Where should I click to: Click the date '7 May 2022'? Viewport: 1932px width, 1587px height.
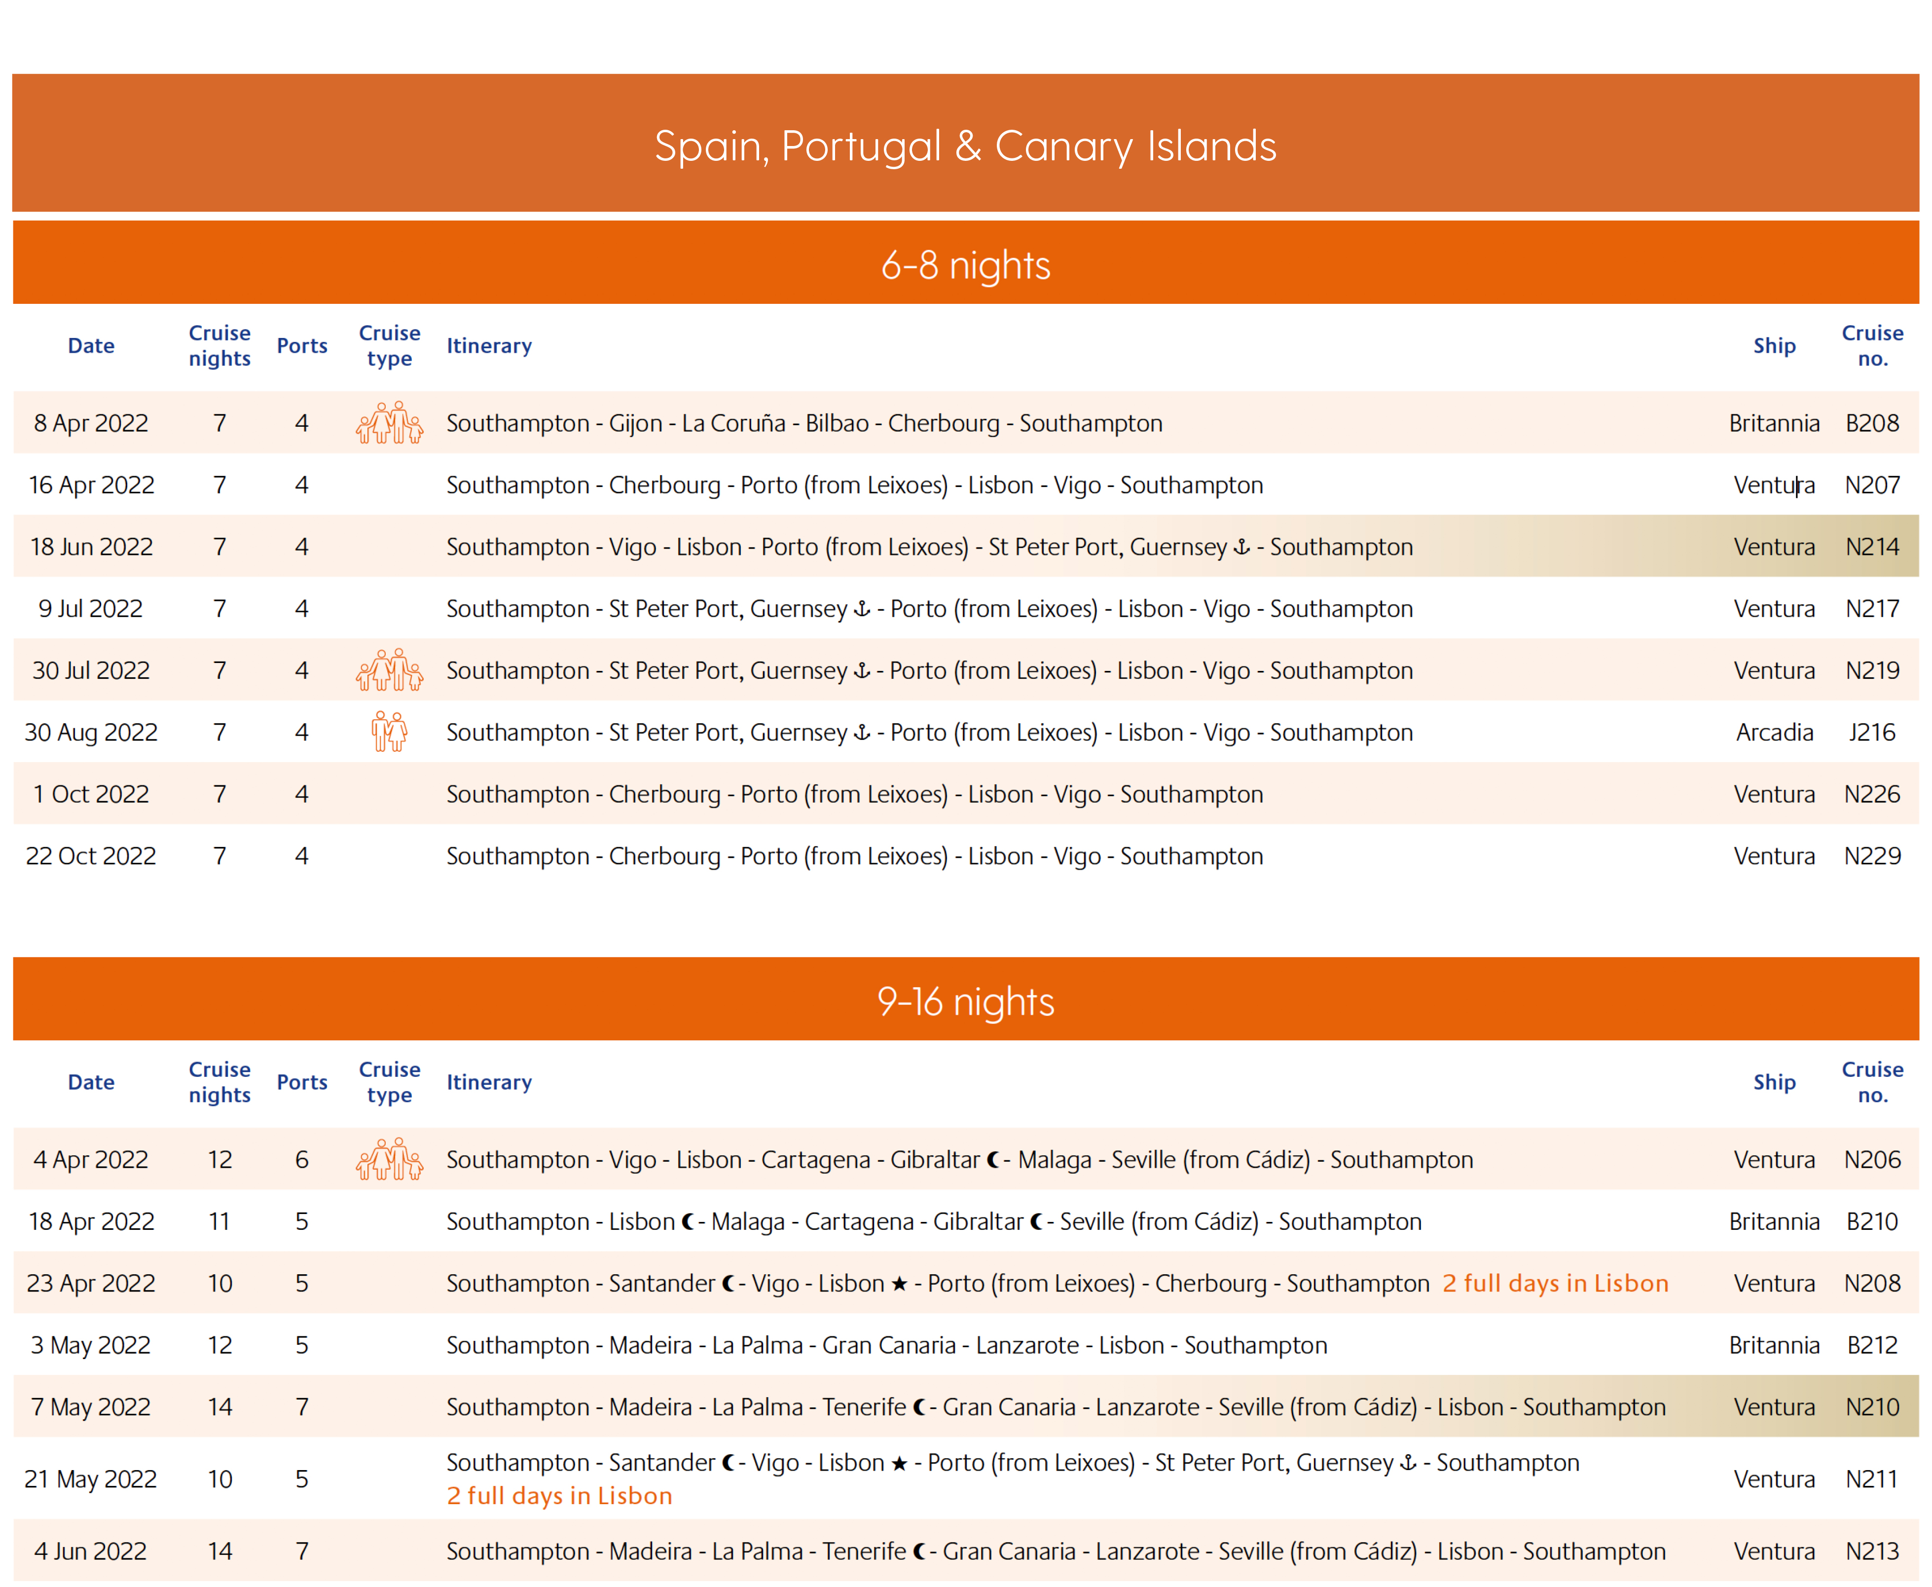[90, 1407]
